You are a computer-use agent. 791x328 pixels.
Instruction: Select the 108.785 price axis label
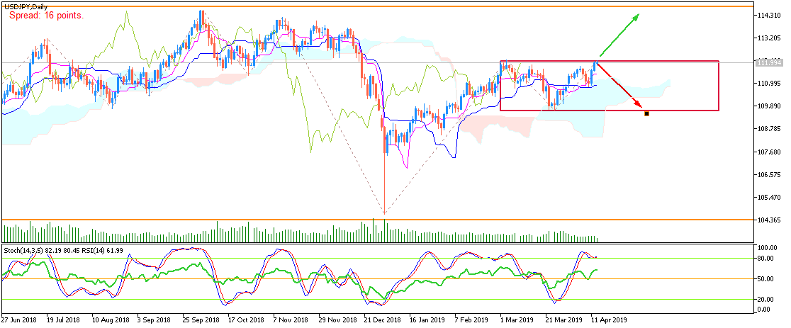pos(768,129)
